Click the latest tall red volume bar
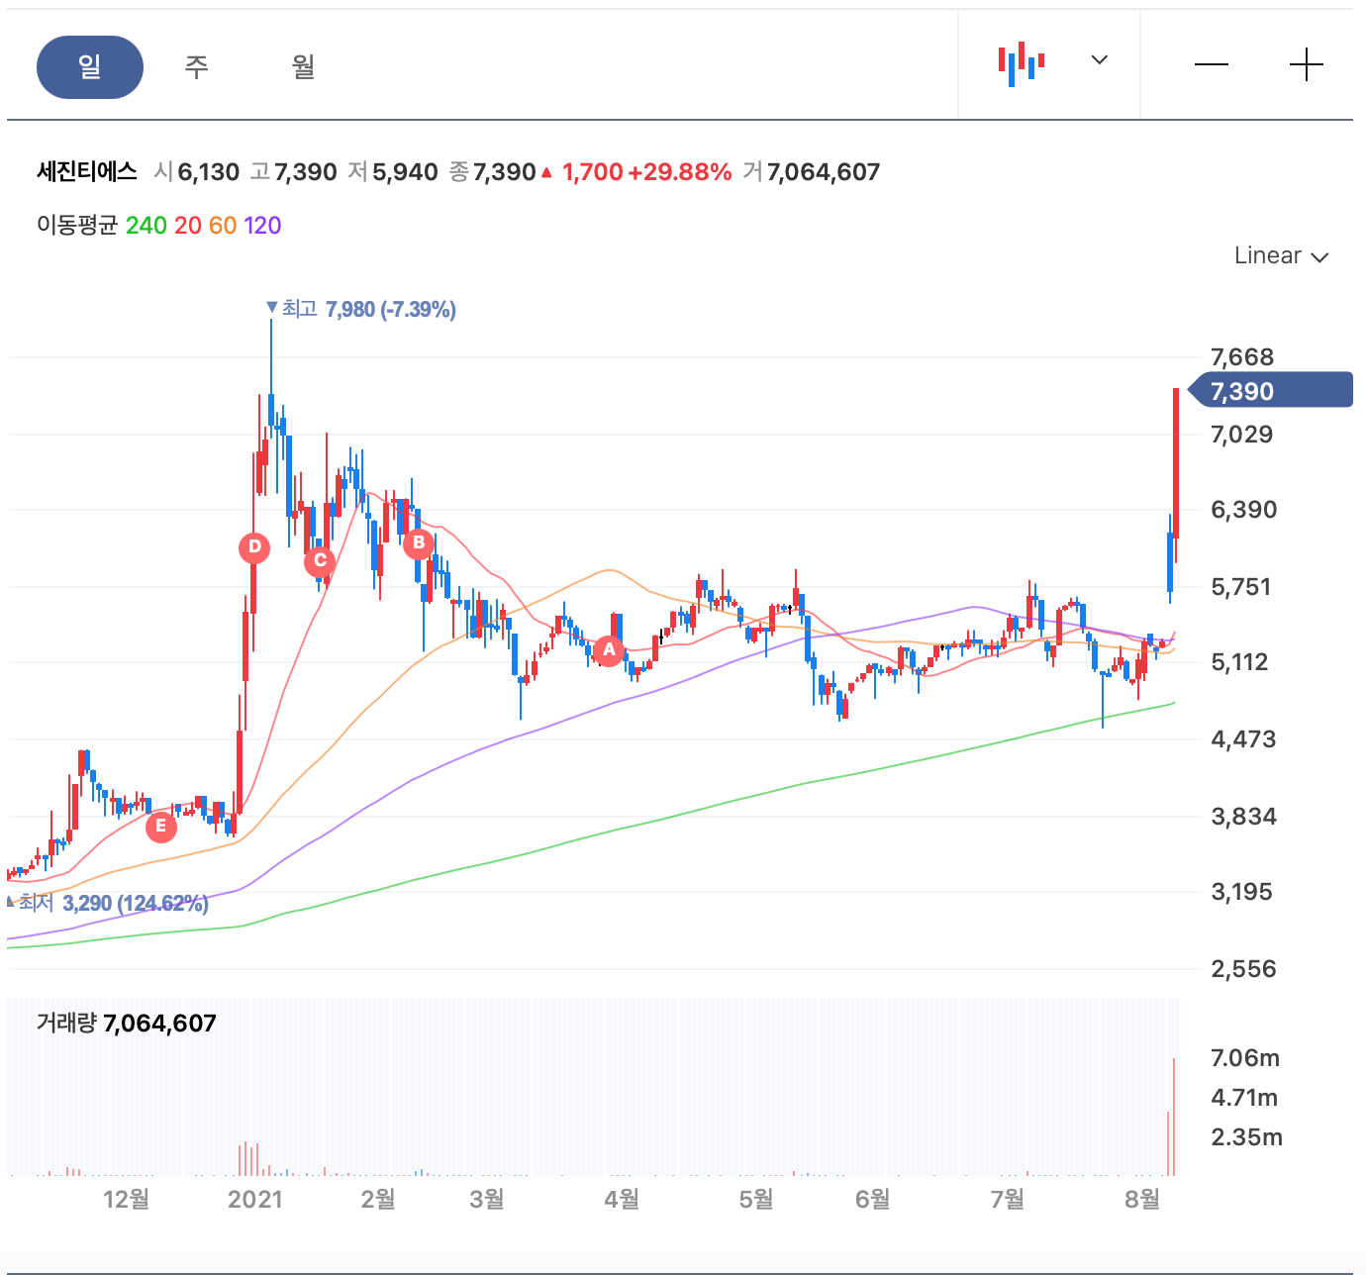 pos(1174,1117)
